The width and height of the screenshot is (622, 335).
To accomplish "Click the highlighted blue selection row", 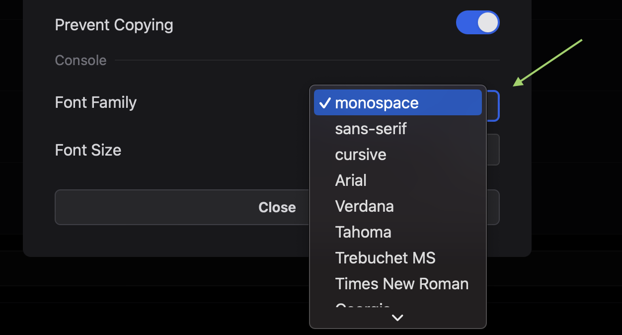I will [x=397, y=102].
